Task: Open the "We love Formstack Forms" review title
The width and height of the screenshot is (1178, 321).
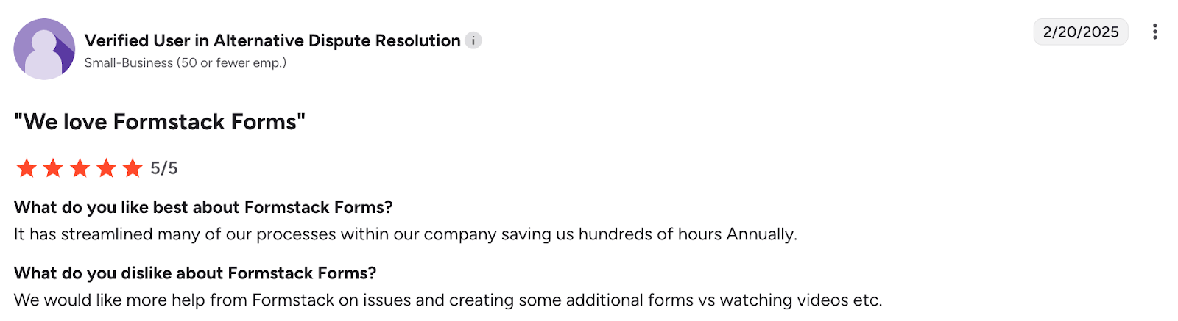Action: pos(160,121)
